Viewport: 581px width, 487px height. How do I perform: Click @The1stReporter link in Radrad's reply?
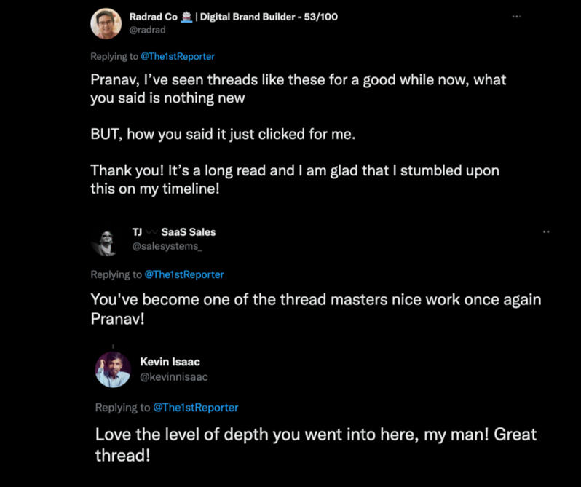pos(178,56)
